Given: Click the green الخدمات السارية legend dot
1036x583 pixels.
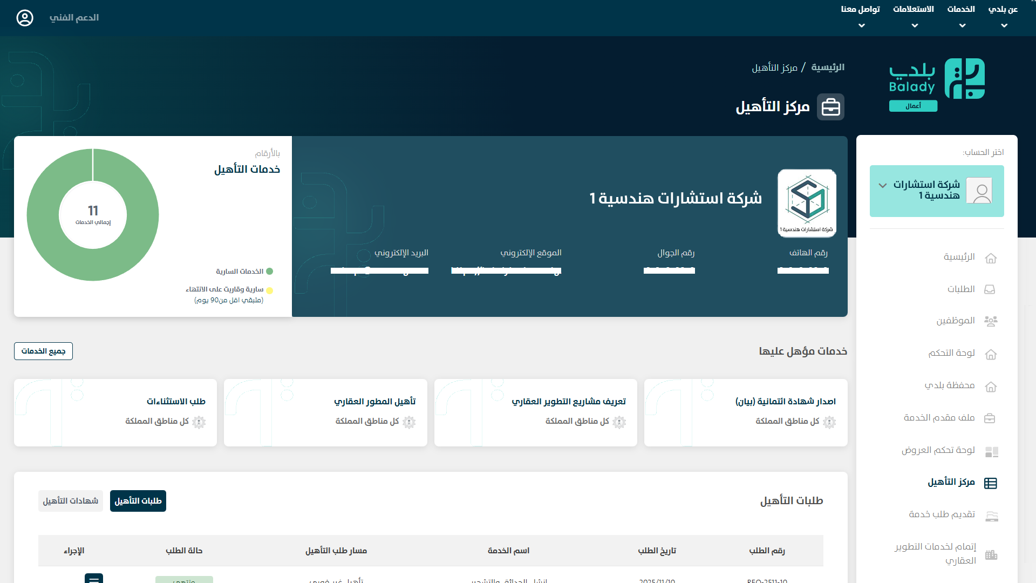Looking at the screenshot, I should click(270, 272).
